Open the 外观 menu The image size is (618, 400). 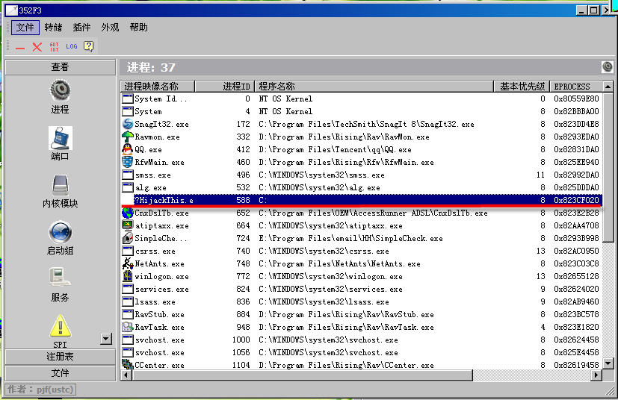pos(110,28)
